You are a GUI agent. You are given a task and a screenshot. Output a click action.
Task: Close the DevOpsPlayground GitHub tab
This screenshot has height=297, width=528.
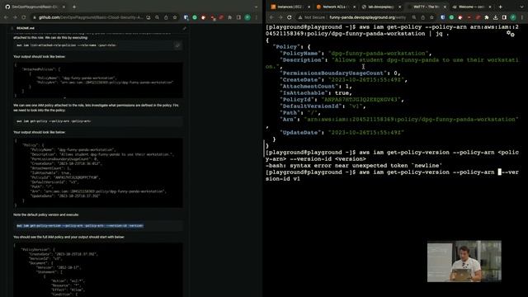pyautogui.click(x=64, y=7)
